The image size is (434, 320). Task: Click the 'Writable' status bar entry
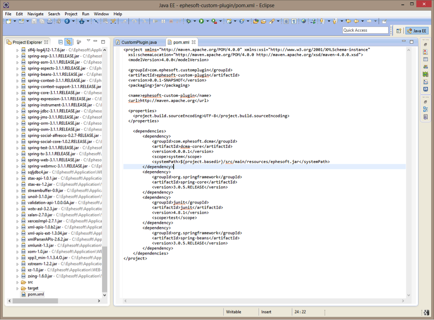(234, 312)
